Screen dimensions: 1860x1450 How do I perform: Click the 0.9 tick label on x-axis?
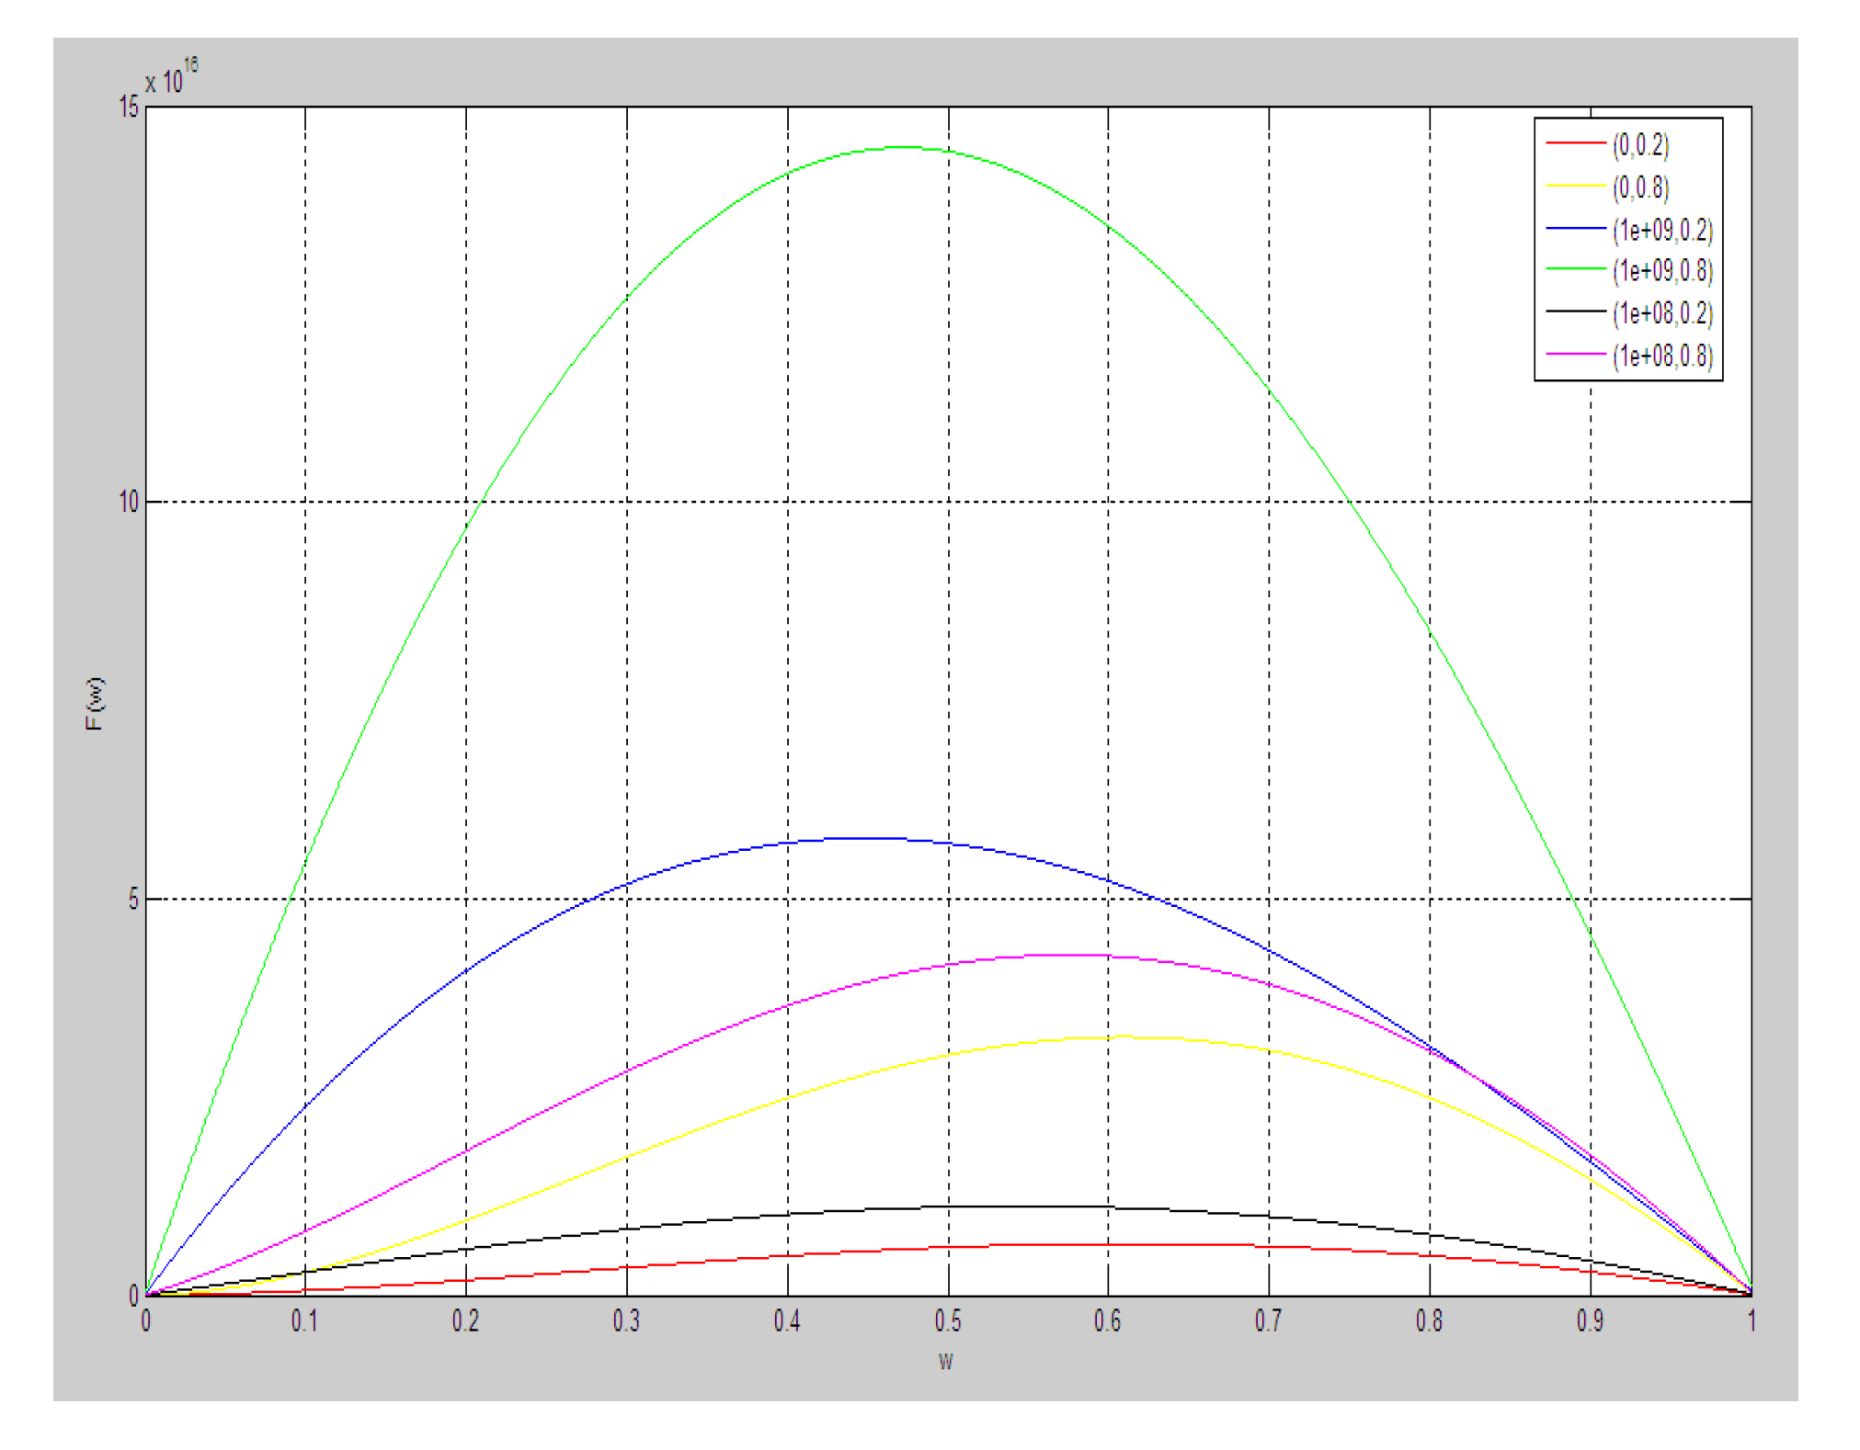(1590, 1321)
